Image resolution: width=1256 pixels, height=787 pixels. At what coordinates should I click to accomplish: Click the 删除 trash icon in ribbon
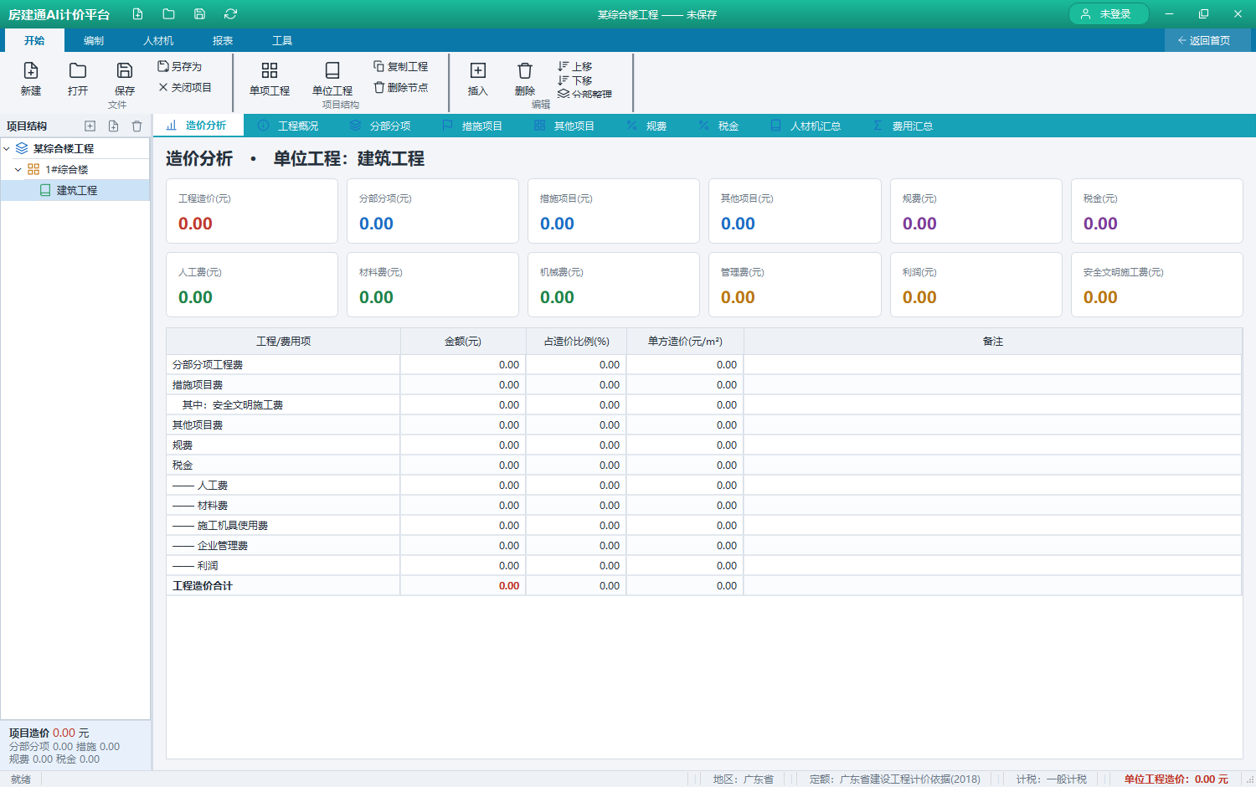pos(525,71)
